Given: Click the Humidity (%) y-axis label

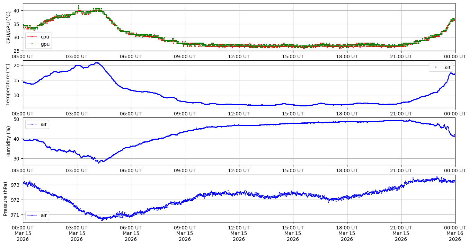Looking at the screenshot, I should coord(9,141).
